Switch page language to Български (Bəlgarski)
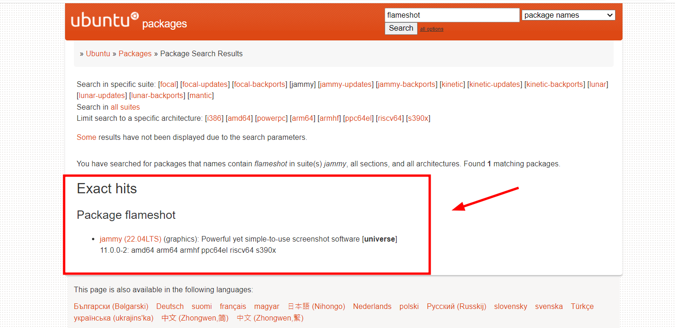 111,306
